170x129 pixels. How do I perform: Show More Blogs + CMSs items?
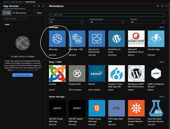[x=162, y=62]
